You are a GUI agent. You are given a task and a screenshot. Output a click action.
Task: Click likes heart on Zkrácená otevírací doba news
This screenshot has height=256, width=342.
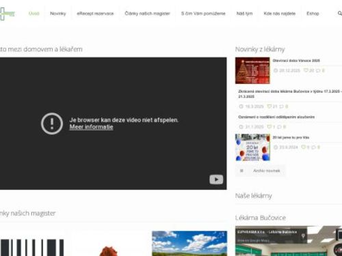269,106
